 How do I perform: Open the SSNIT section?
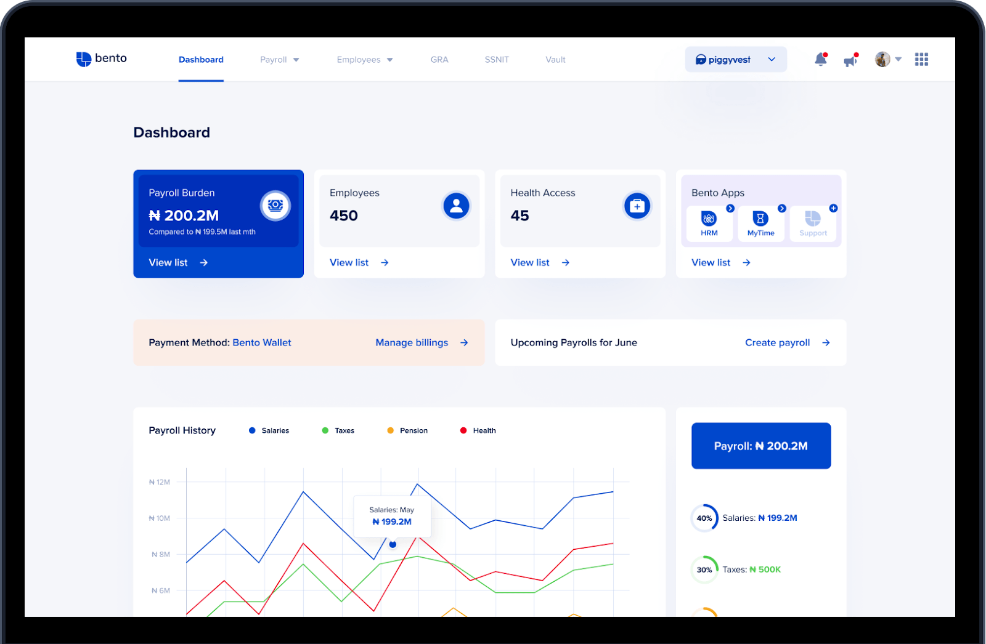click(x=497, y=59)
